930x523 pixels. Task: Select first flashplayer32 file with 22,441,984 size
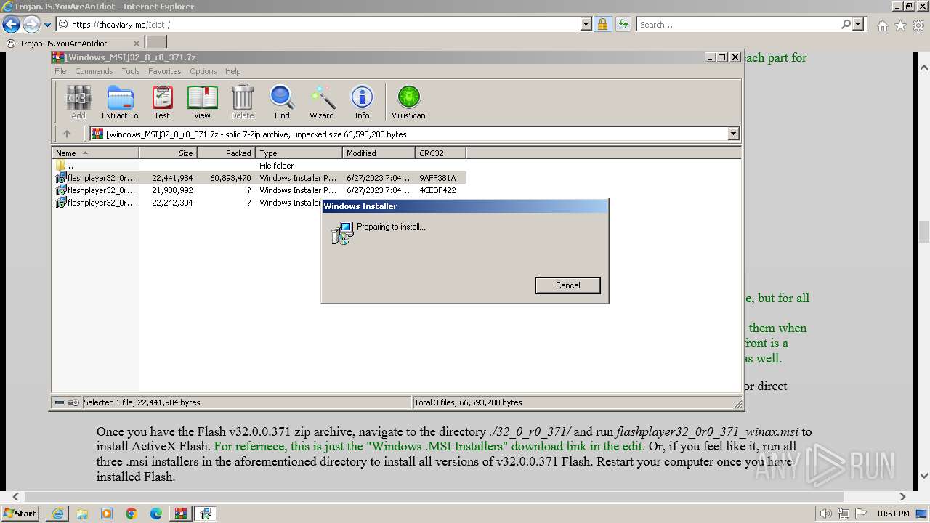tap(259, 178)
